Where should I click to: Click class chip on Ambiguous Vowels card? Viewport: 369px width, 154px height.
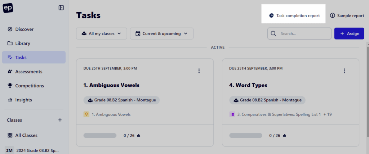121,100
